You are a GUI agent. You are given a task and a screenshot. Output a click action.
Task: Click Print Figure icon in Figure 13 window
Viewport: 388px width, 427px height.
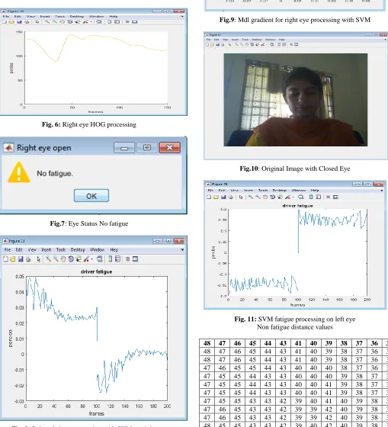(28, 259)
